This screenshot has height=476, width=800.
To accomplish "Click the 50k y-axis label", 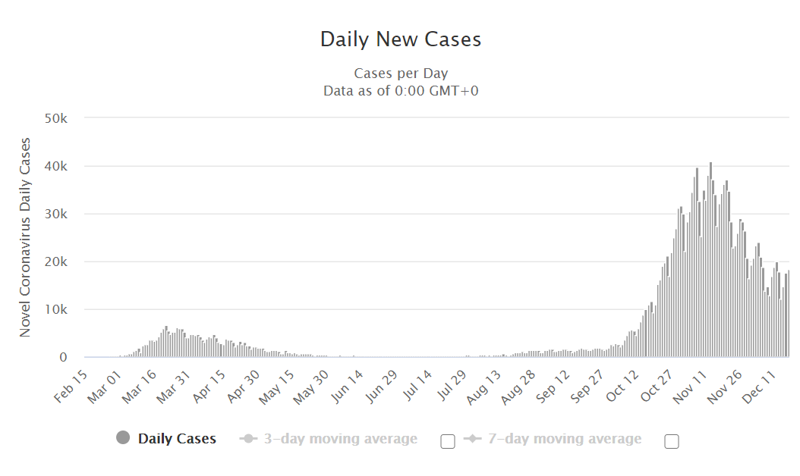I will pyautogui.click(x=56, y=118).
